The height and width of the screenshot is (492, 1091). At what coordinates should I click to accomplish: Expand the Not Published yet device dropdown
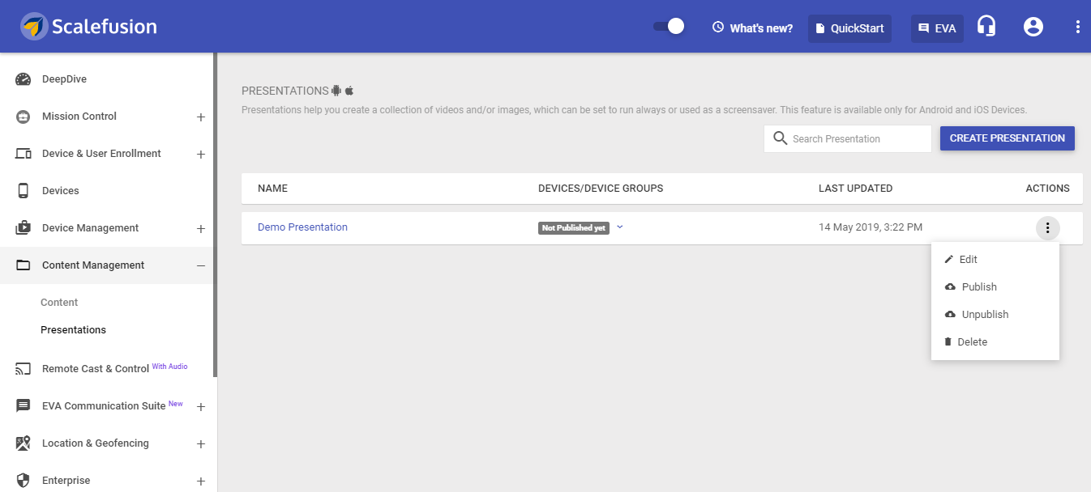(x=620, y=227)
